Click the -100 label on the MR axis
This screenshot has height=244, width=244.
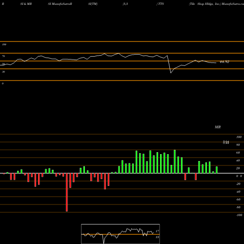click(x=239, y=215)
